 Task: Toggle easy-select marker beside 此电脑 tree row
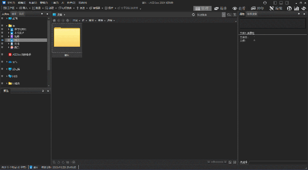(2, 69)
